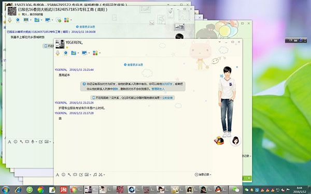Click create discussion group icon in 已报名16春郑大 window
311x194 pixels.
click(59, 20)
